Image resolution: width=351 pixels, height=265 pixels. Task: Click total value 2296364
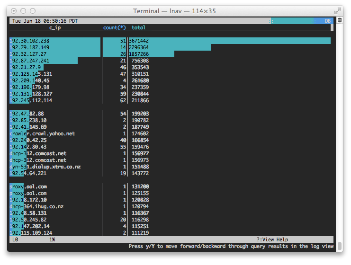point(139,47)
